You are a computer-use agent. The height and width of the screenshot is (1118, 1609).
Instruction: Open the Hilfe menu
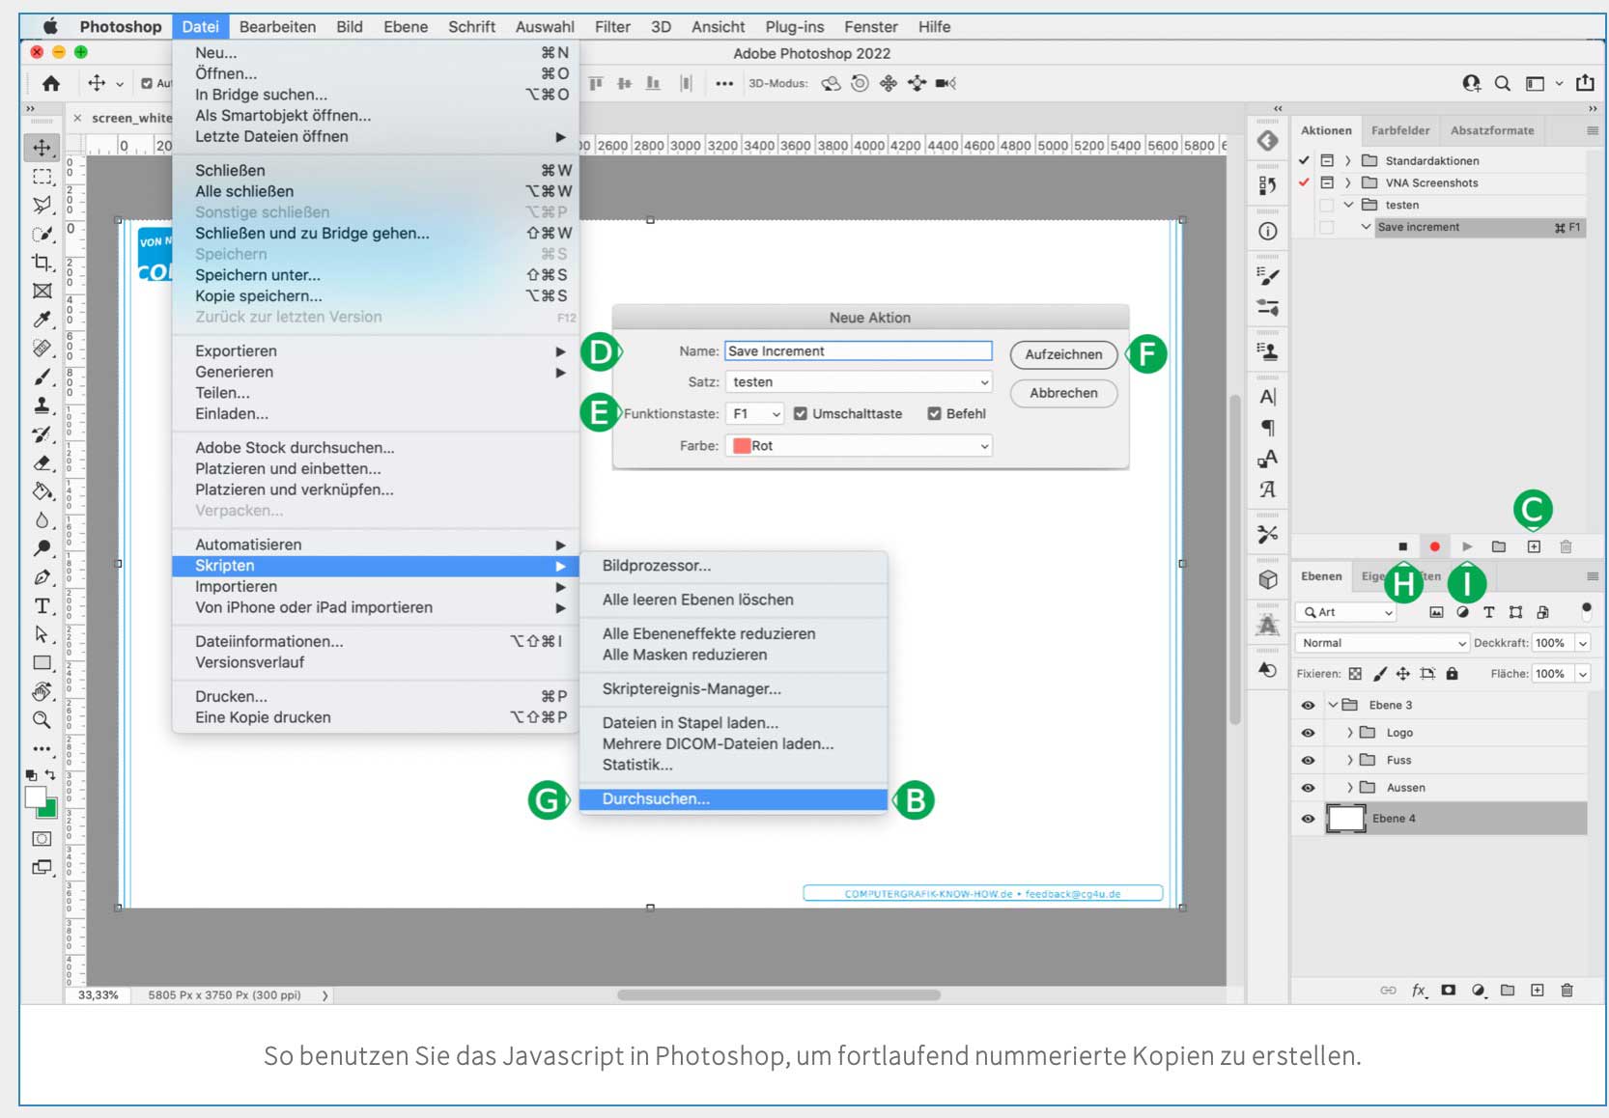point(934,27)
